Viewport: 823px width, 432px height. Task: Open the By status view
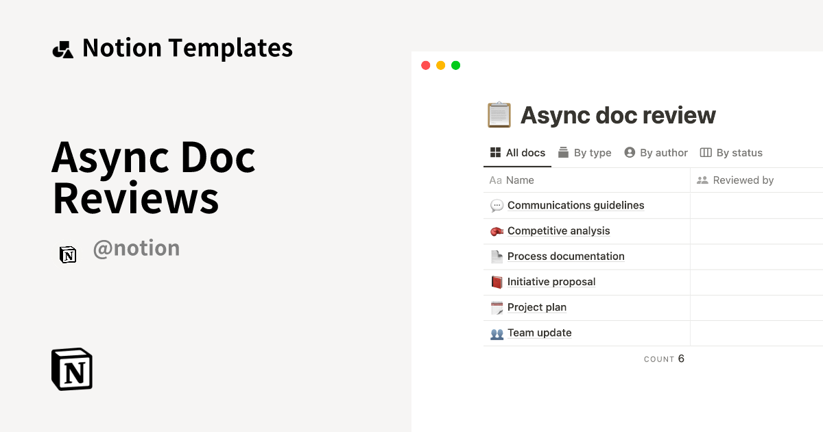(x=731, y=152)
